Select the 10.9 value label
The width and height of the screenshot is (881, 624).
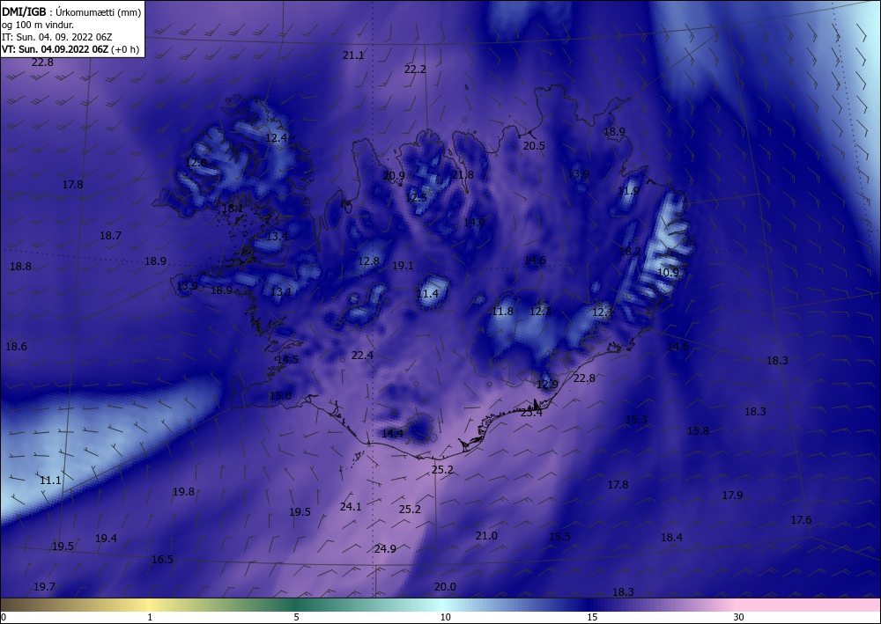click(668, 273)
